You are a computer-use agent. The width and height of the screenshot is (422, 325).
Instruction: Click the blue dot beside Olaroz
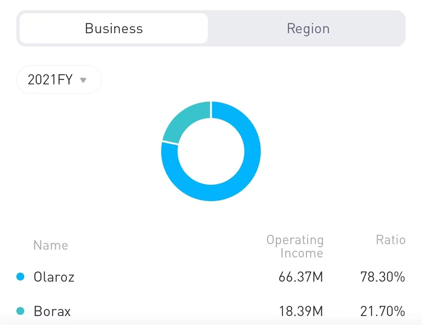[20, 277]
